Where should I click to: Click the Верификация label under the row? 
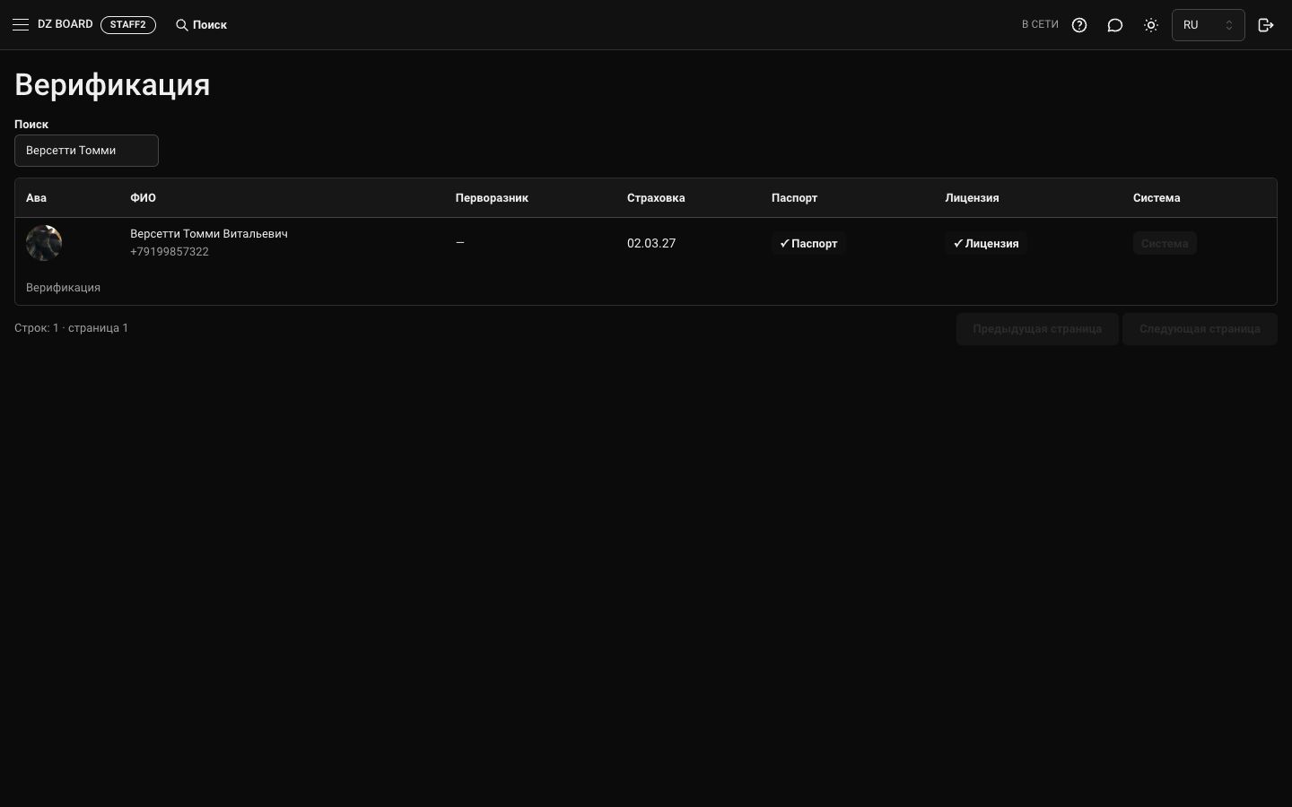coord(63,288)
